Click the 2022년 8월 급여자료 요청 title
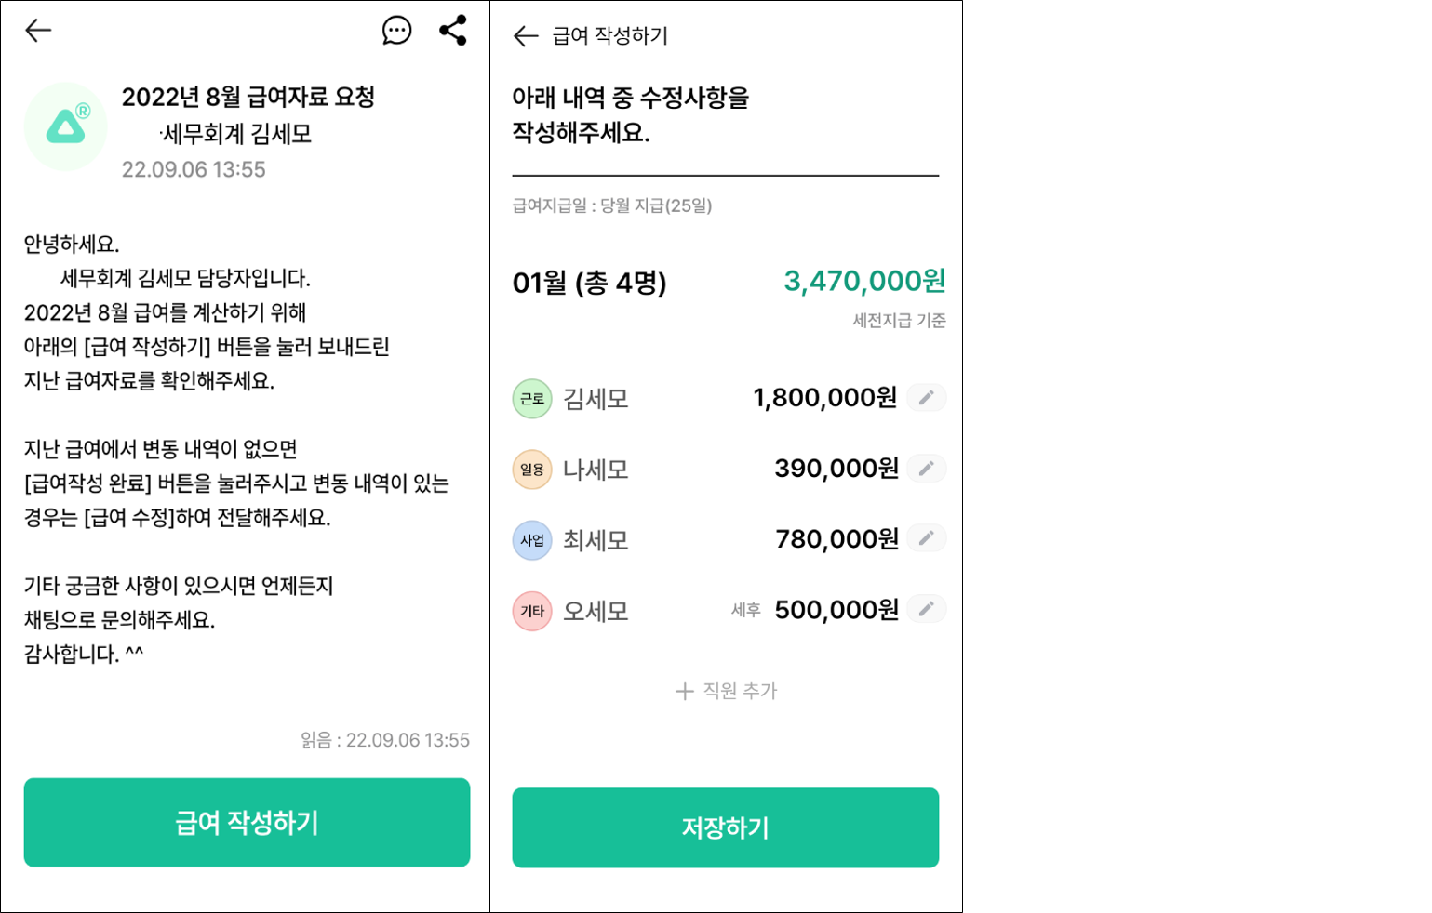Image resolution: width=1432 pixels, height=913 pixels. (248, 97)
